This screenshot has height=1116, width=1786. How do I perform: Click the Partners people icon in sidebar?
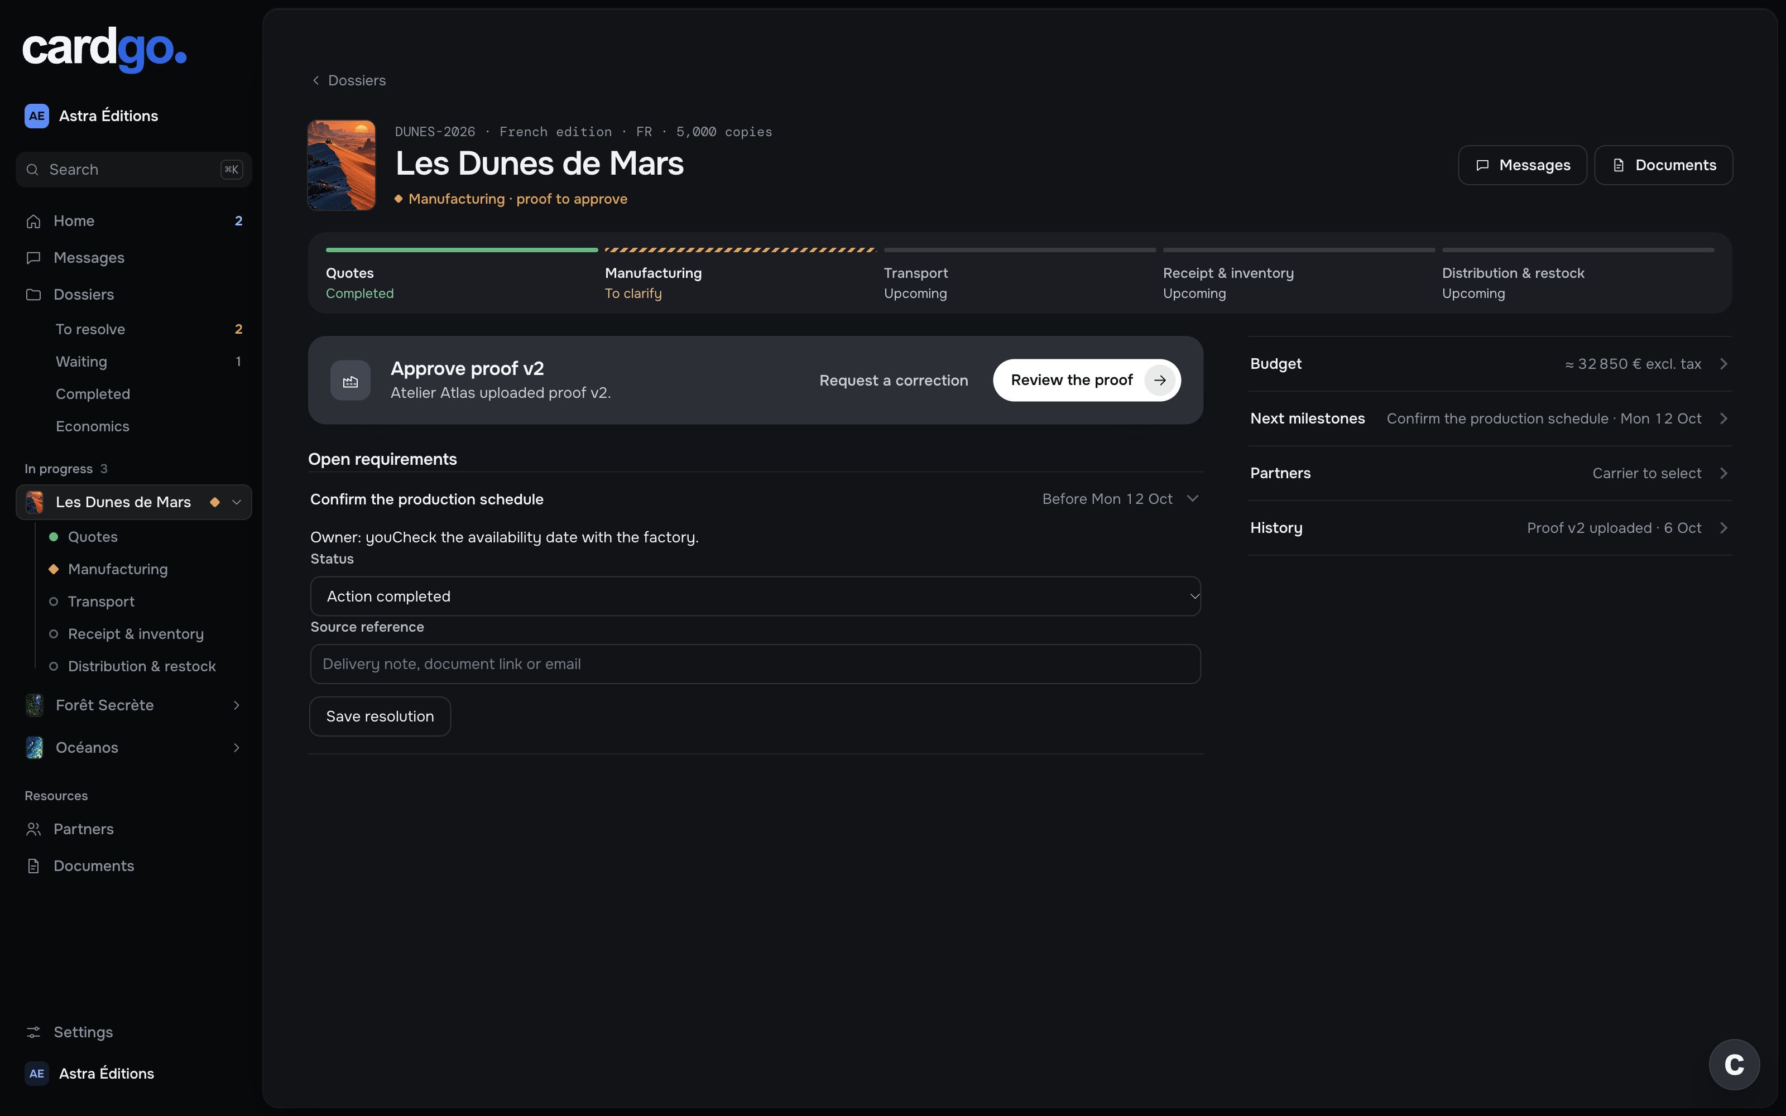(33, 830)
